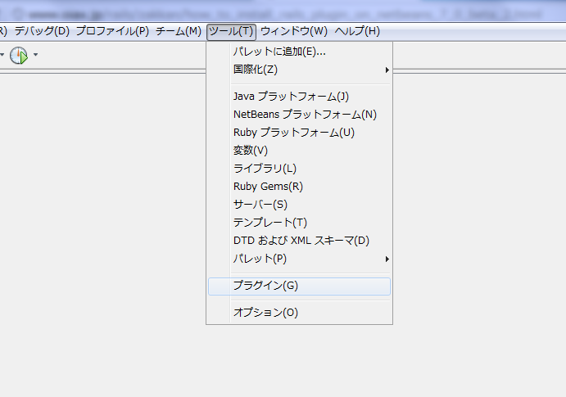
Task: Open オプション(O) settings
Action: (299, 312)
